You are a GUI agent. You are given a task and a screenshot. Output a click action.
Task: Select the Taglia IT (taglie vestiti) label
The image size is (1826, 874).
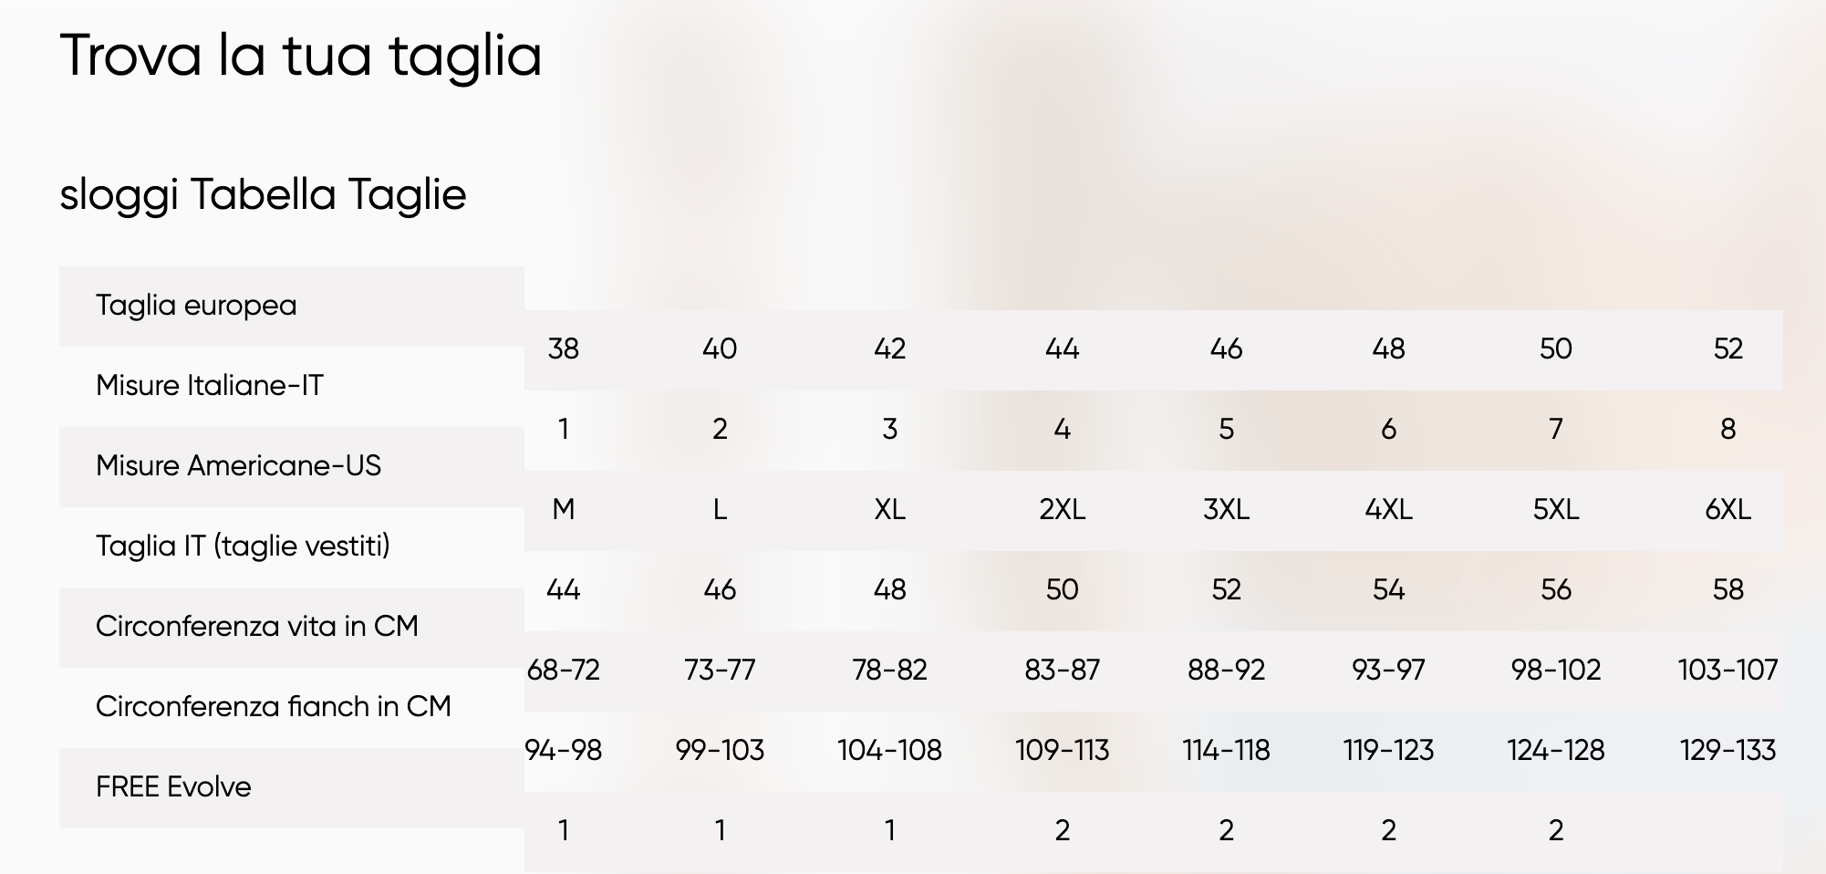point(243,546)
